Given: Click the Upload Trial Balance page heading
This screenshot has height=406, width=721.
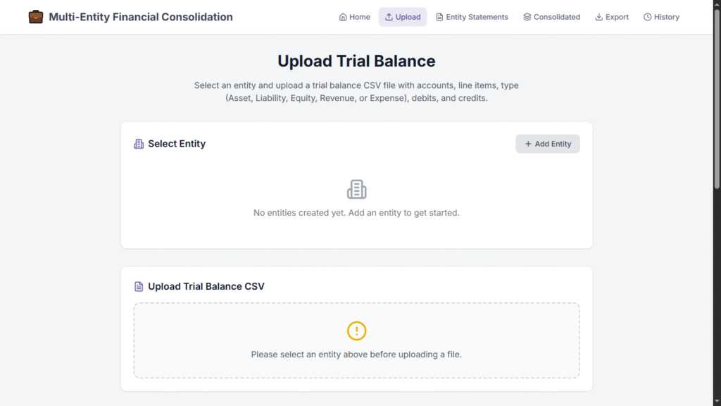Looking at the screenshot, I should 356,61.
